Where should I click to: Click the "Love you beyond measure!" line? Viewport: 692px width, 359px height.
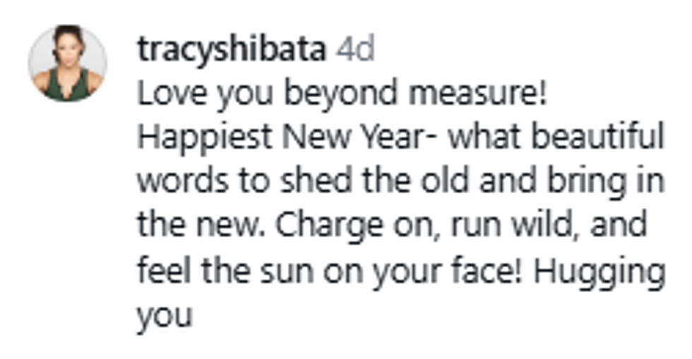pyautogui.click(x=342, y=94)
